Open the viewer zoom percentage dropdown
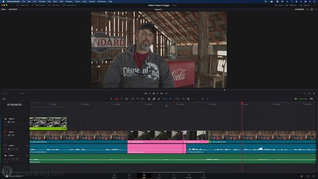318x179 pixels. point(3,9)
